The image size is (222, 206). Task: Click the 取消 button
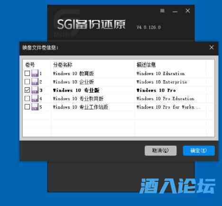[160, 150]
